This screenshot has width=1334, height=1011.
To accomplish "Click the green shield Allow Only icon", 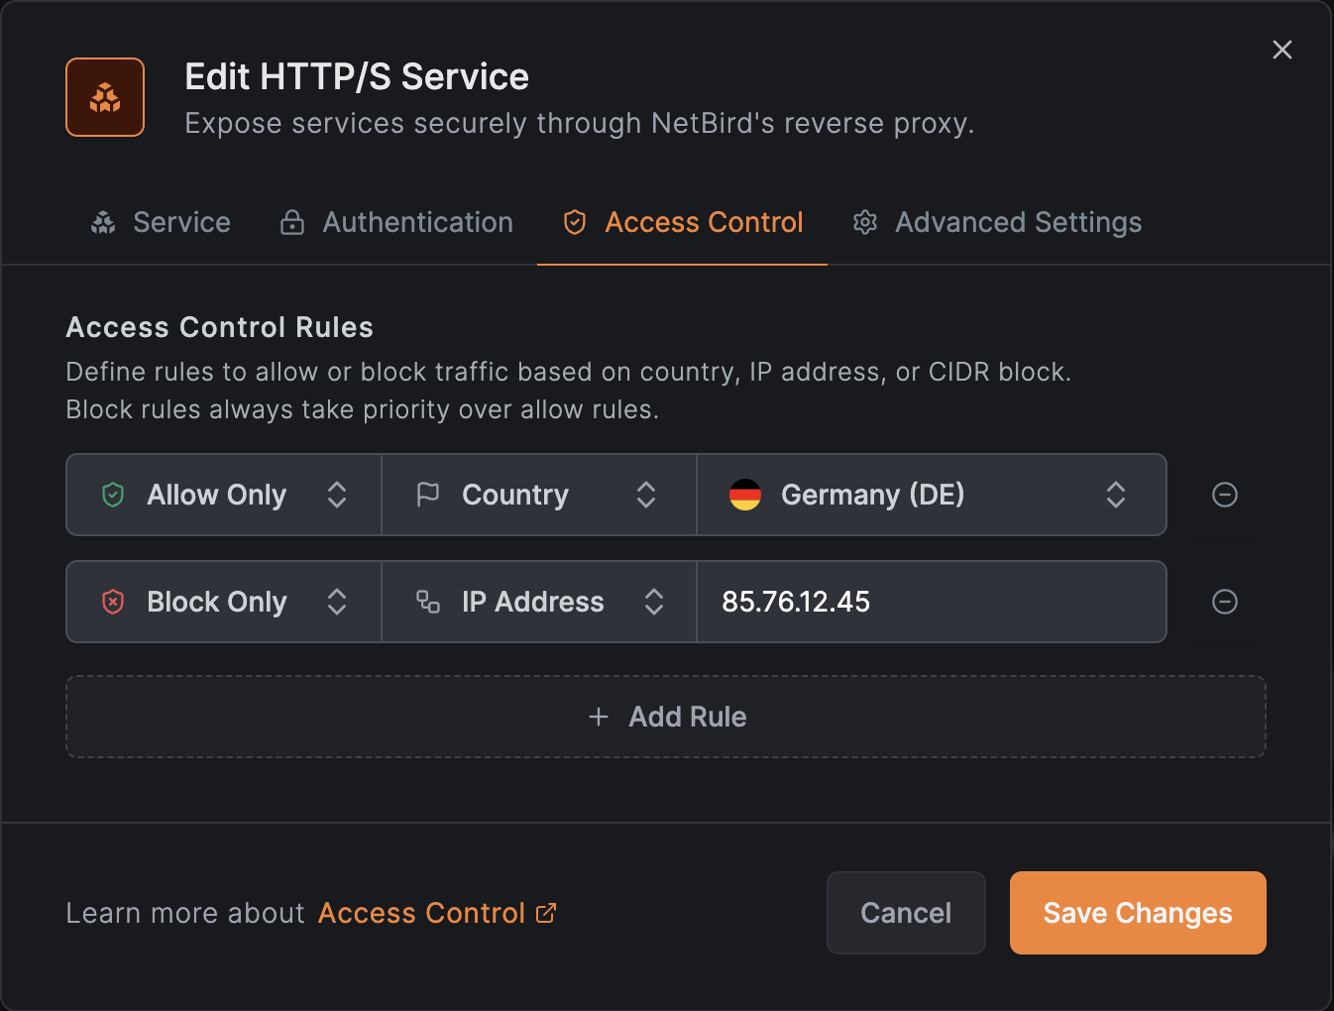I will click(113, 495).
